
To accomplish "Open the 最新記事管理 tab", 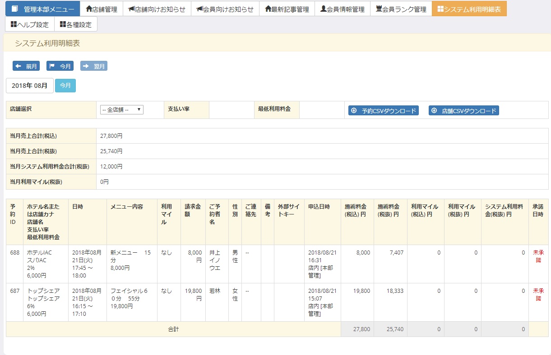I will pos(287,9).
